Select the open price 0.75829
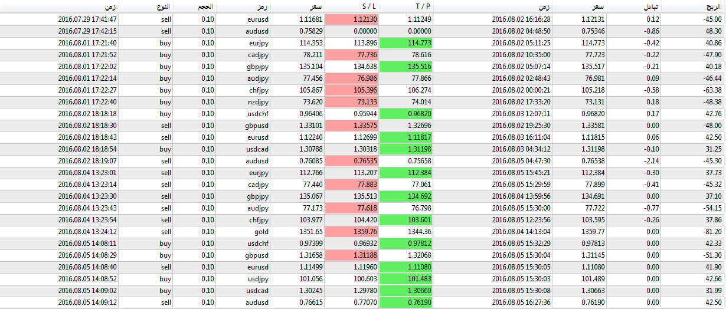This screenshot has height=309, width=726. 310,31
